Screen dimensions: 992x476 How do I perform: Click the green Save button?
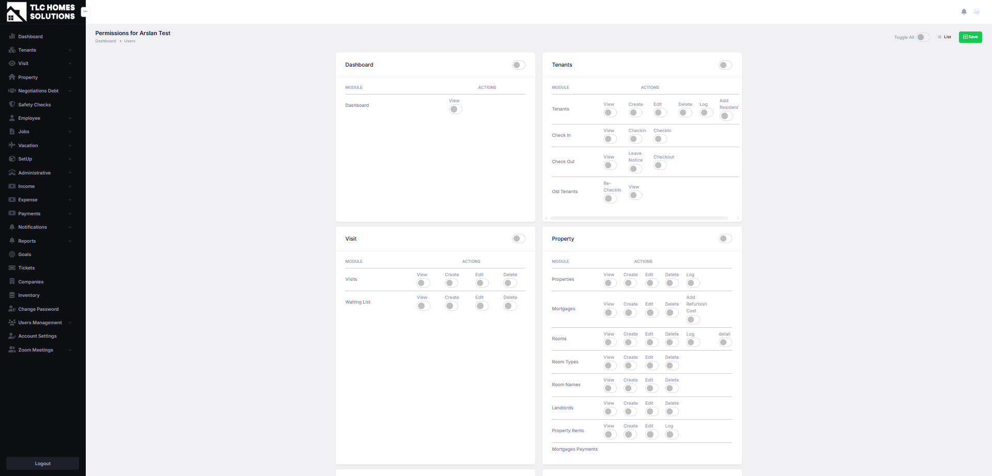click(x=970, y=37)
